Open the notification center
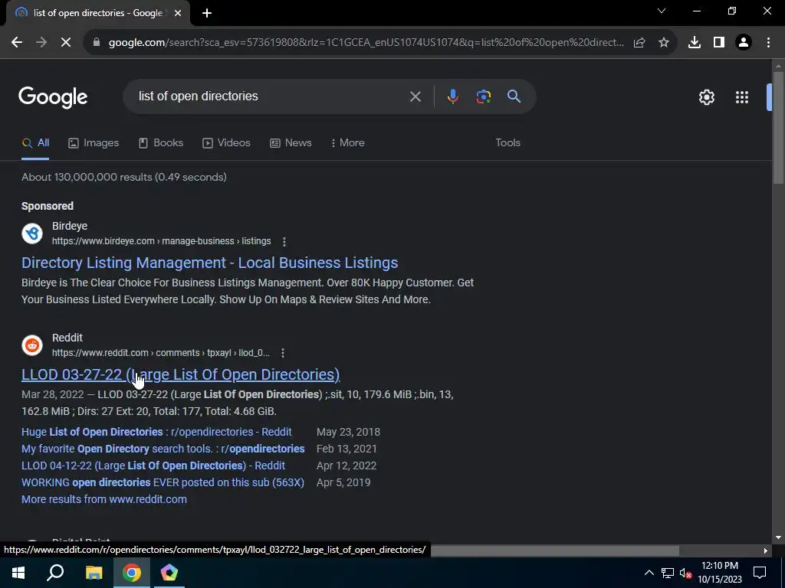 click(x=760, y=573)
